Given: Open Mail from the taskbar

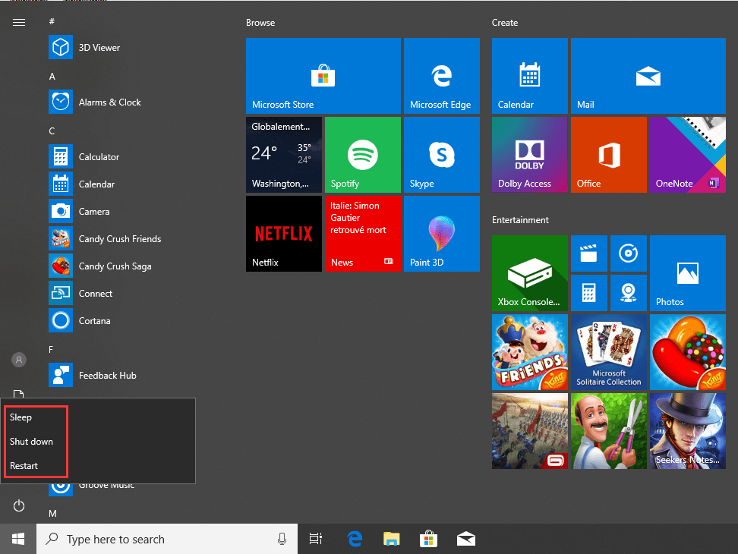Looking at the screenshot, I should [x=466, y=539].
